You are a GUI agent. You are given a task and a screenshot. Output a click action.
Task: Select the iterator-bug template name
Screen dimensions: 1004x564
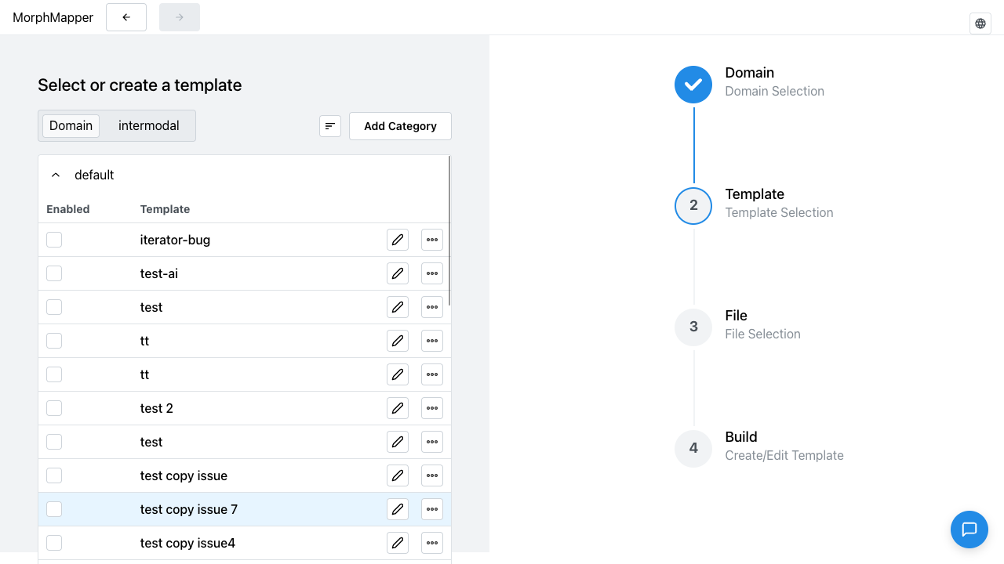[175, 240]
